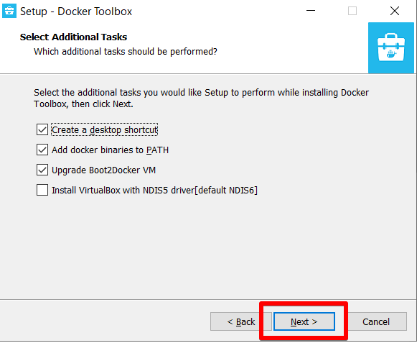Click the Docker Toolbox icon in title bar
This screenshot has height=343, width=417.
[x=9, y=11]
